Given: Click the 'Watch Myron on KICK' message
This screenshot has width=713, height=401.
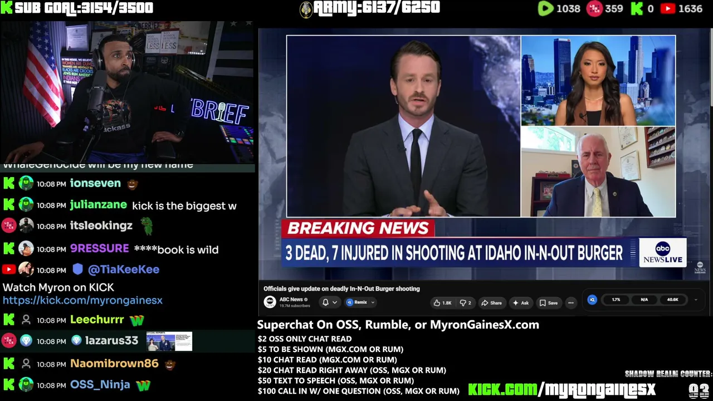Looking at the screenshot, I should 58,287.
